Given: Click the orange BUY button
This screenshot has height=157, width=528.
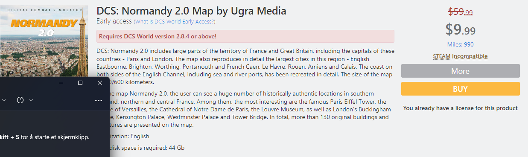Looking at the screenshot, I should point(460,89).
